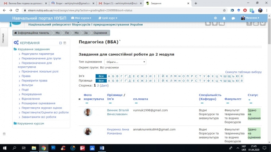Screen dimensions: 271x152
Task: Bookmark page with star icon
Action: click(224, 10)
